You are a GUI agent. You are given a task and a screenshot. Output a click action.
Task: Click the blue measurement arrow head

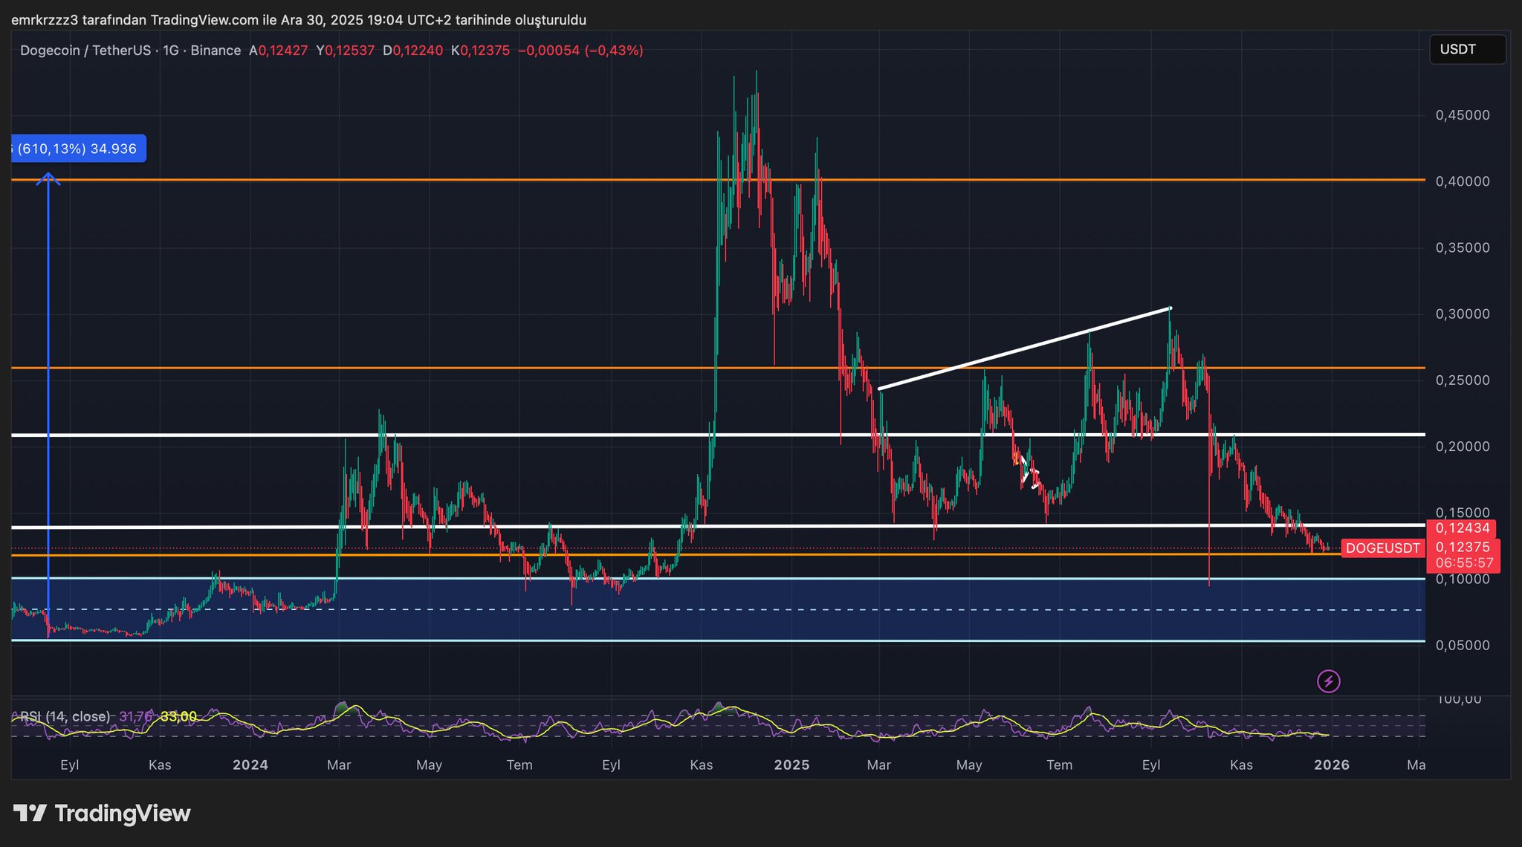pos(48,178)
